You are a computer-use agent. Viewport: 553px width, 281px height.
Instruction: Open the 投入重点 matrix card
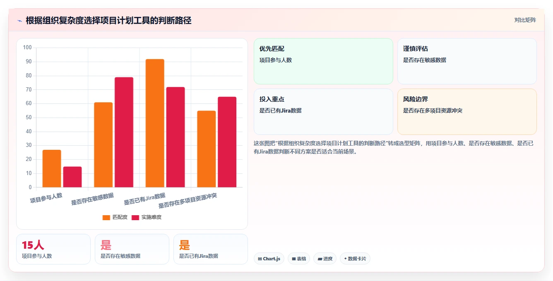point(323,112)
